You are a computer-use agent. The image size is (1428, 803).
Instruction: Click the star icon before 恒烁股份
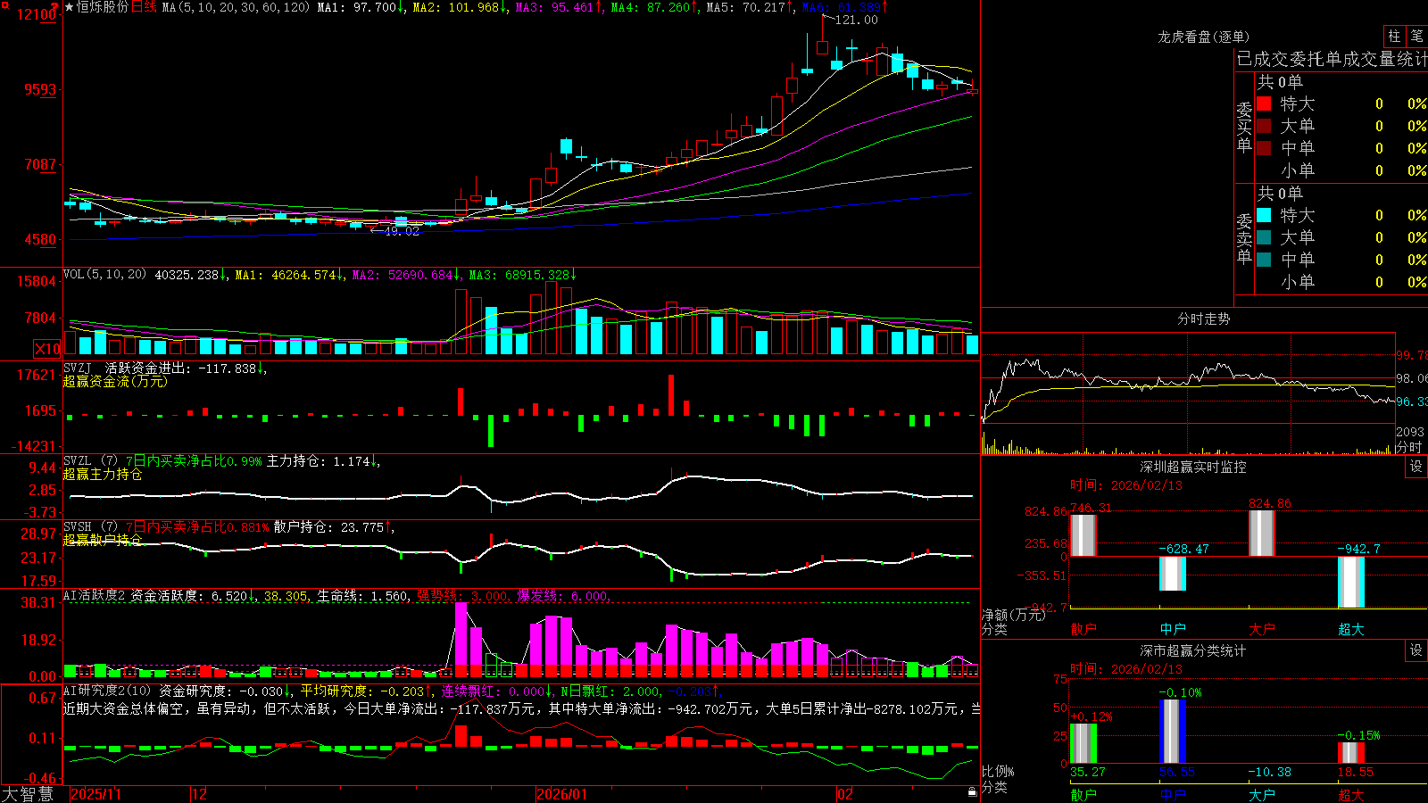[x=70, y=7]
